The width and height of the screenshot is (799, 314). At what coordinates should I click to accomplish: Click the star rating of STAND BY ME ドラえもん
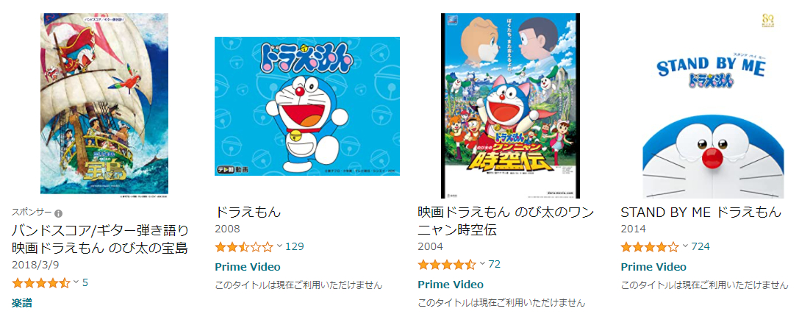[651, 247]
